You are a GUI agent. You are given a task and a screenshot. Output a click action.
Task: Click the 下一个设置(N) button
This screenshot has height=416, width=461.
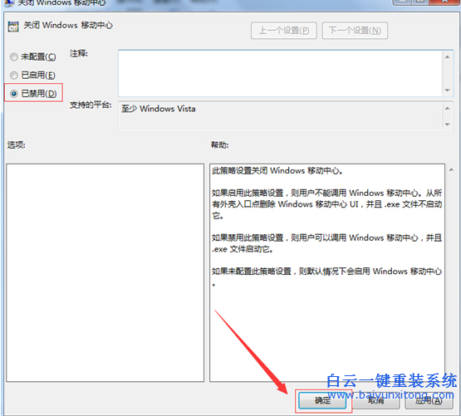click(355, 30)
